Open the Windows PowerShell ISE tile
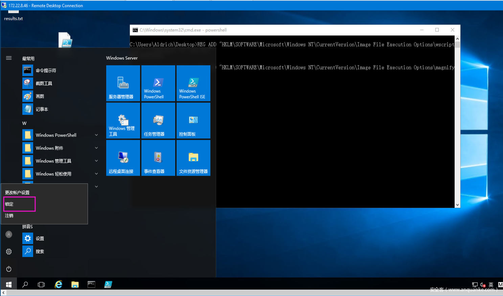 [193, 83]
